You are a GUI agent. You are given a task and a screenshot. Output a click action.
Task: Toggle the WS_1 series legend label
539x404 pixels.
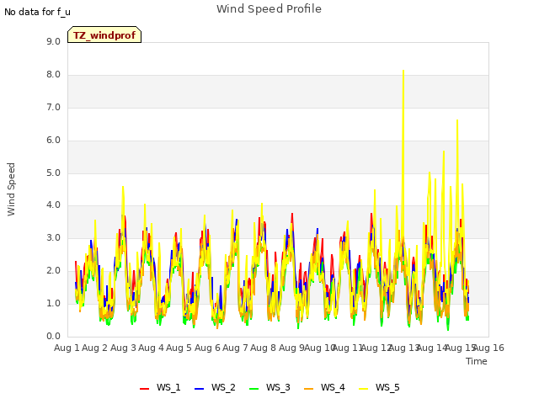(x=168, y=387)
